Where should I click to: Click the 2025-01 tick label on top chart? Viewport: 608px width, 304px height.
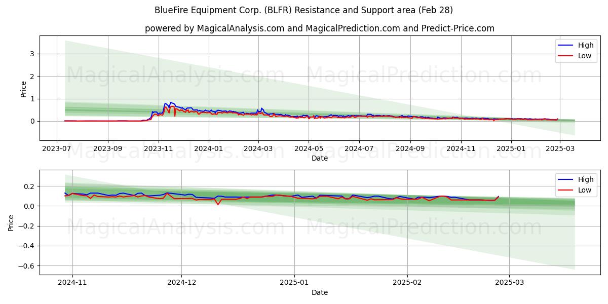(511, 149)
